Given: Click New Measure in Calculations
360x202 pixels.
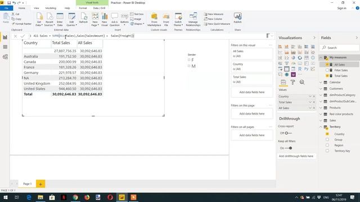Looking at the screenshot, I should click(x=214, y=14).
